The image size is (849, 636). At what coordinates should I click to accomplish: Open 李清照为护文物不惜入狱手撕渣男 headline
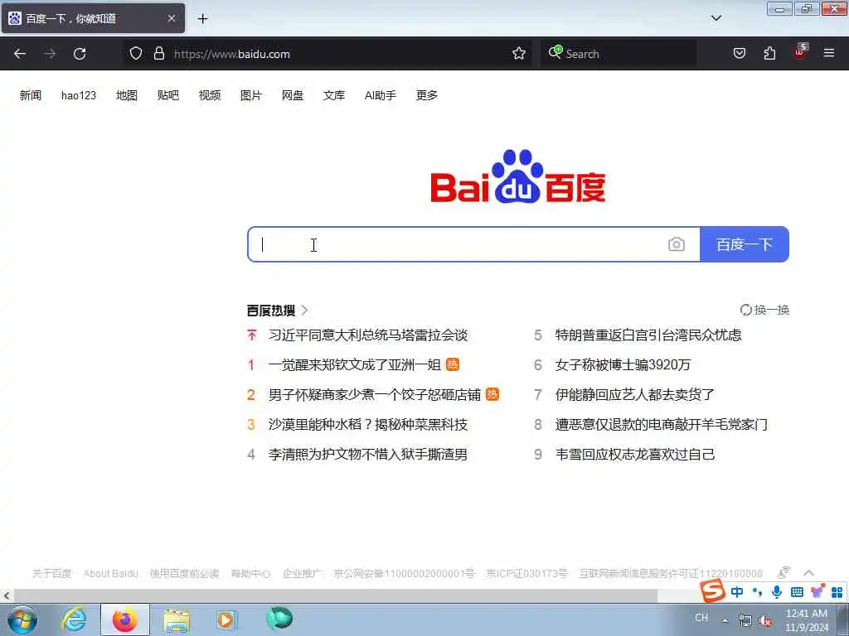click(367, 455)
